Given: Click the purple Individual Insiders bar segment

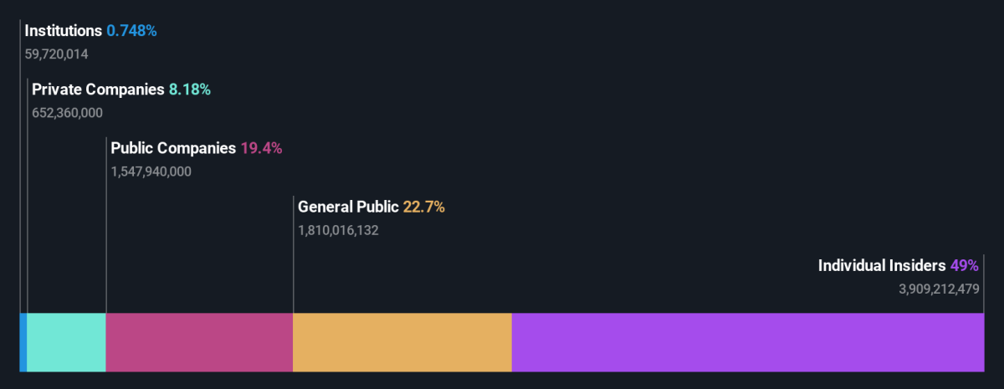Looking at the screenshot, I should [748, 342].
